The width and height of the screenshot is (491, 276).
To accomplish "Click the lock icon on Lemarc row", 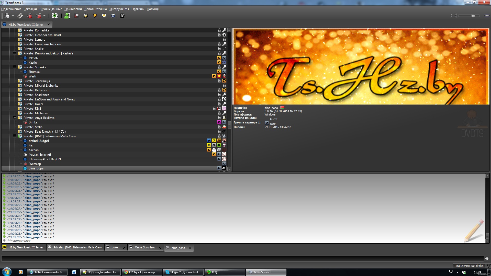I will [224, 39].
